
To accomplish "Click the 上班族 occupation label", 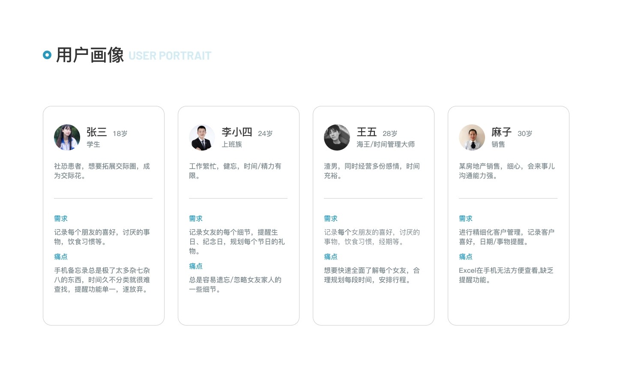I will (x=232, y=145).
